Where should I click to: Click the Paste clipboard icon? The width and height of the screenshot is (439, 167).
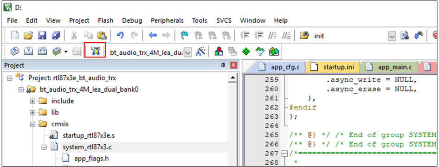tap(102, 36)
